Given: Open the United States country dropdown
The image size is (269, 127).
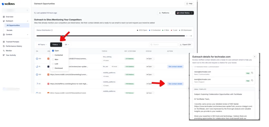Looking at the screenshot, I should pyautogui.click(x=185, y=13).
